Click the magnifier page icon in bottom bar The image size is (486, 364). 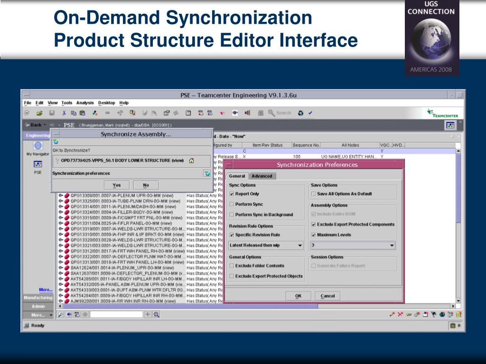(157, 315)
